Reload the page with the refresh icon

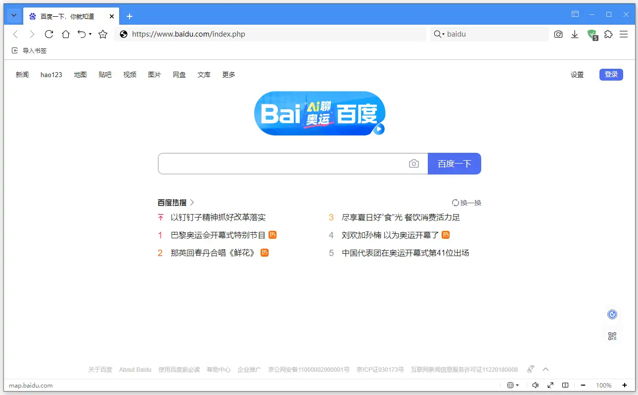click(49, 34)
